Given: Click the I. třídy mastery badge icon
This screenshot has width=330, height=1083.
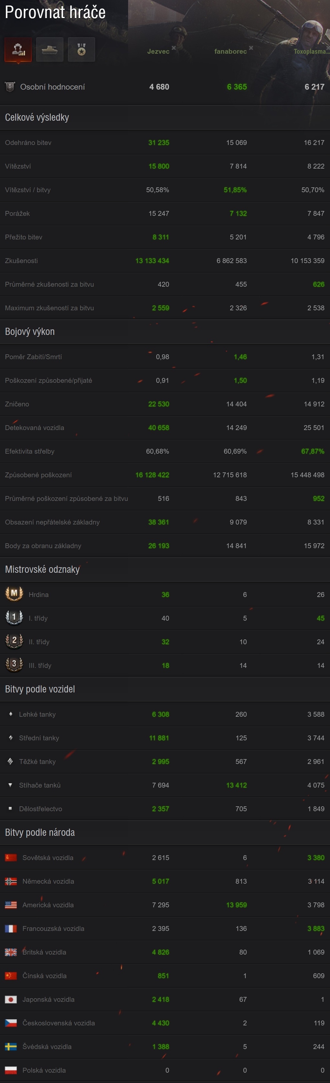Looking at the screenshot, I should (14, 617).
